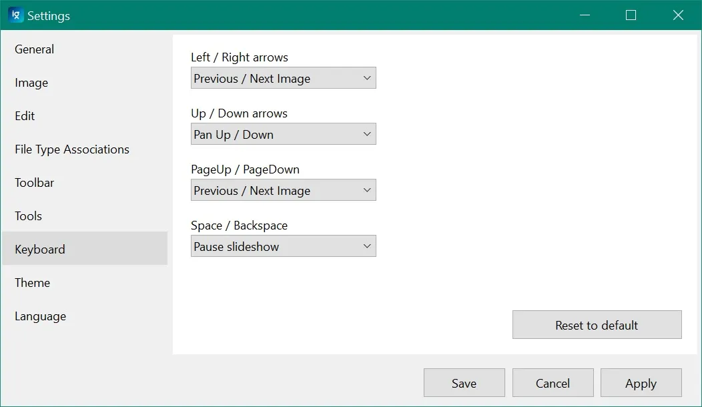This screenshot has height=407, width=702.
Task: Click the app icon in the title bar
Action: (15, 15)
